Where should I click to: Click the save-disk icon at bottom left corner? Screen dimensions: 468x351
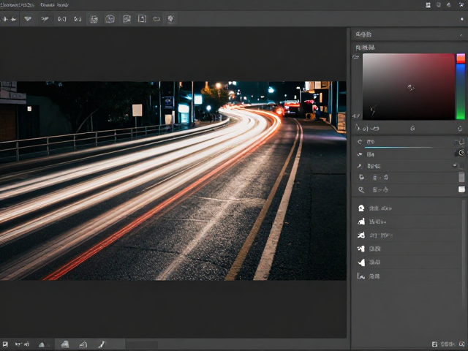[x=5, y=344]
